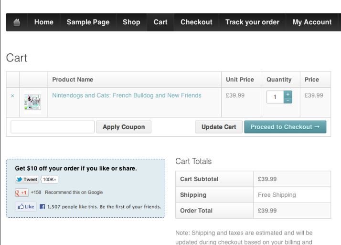Click the Tweet button
Screen dimensions: 341x245
pyautogui.click(x=27, y=180)
